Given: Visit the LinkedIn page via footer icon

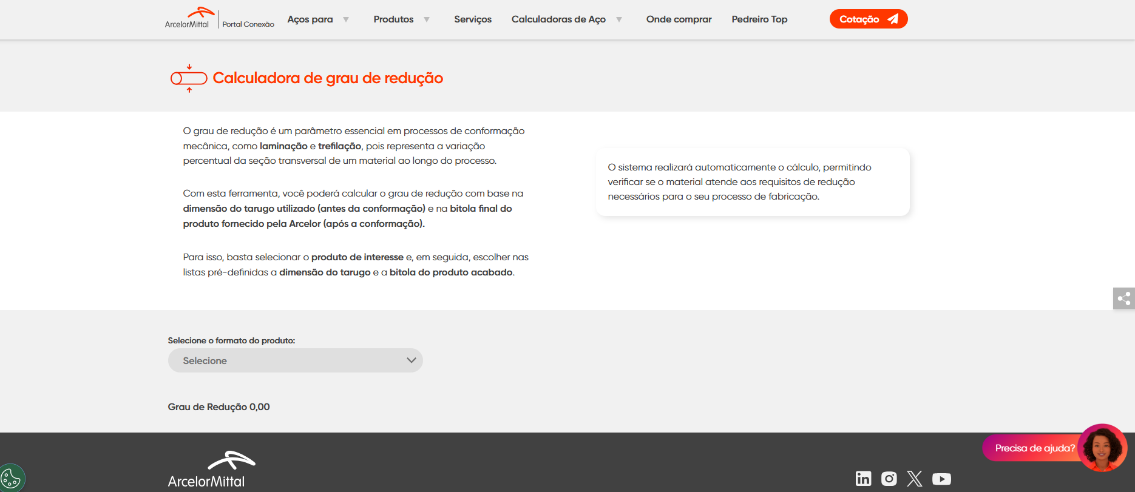Looking at the screenshot, I should tap(863, 479).
